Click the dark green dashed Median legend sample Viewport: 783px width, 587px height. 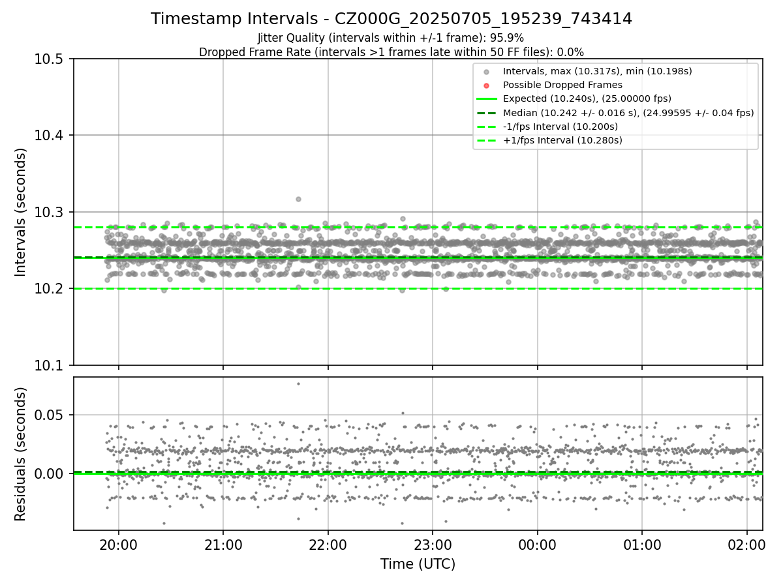click(486, 113)
